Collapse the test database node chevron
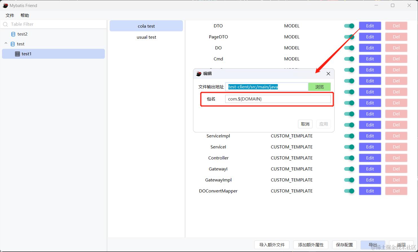Viewport: 418px width, 252px height. (6, 44)
